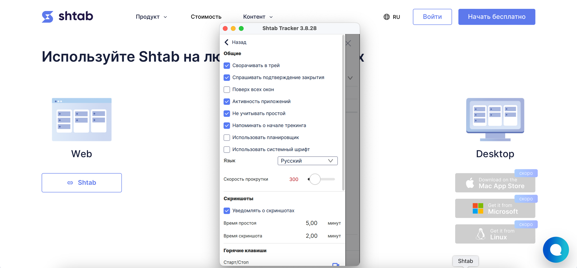Click the chevron behind the settings panel

[350, 78]
